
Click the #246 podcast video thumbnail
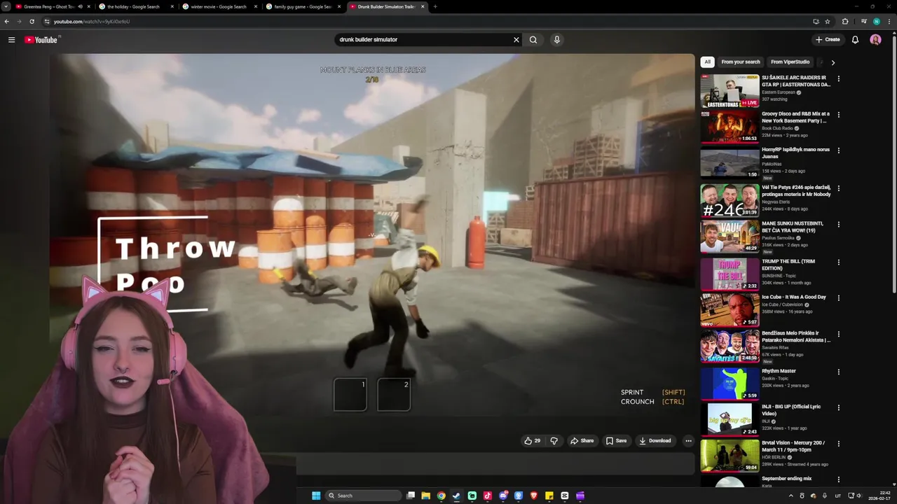(x=730, y=200)
